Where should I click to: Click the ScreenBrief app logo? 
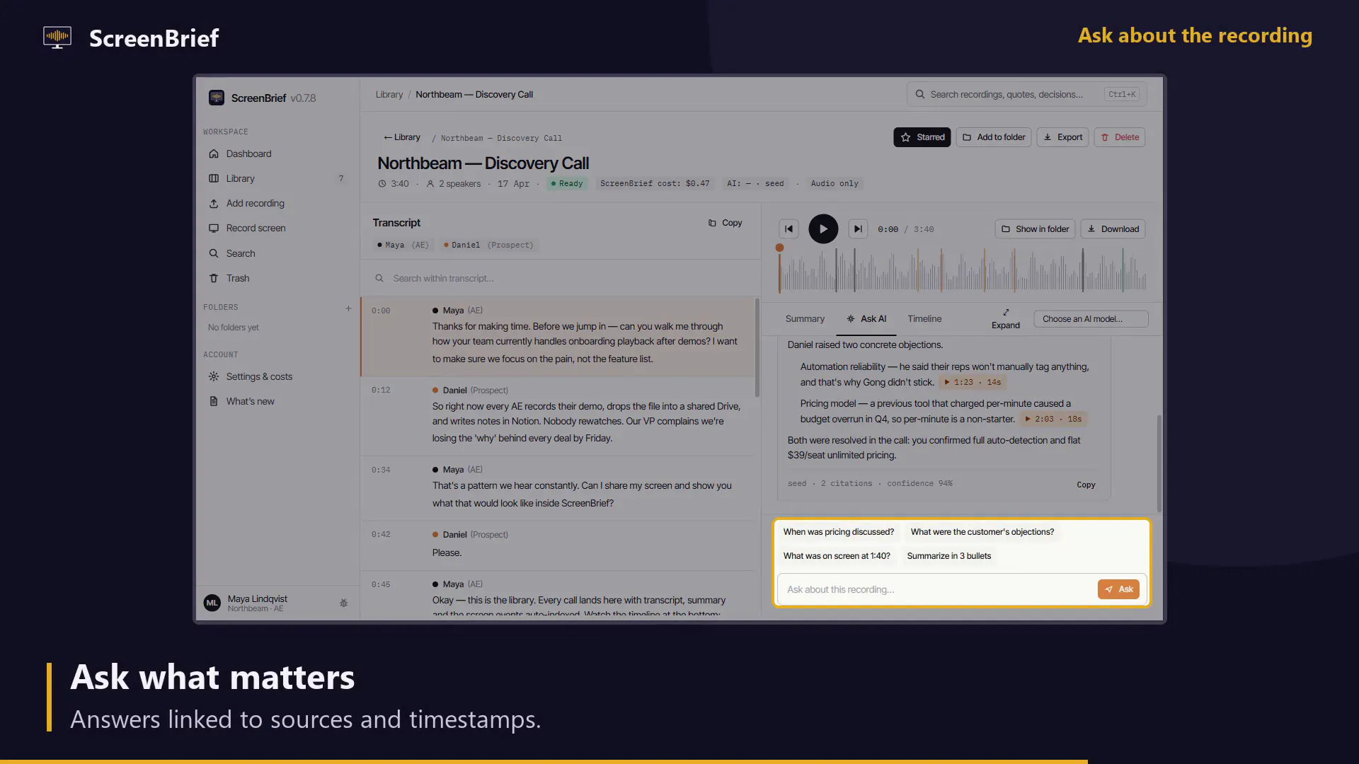(x=217, y=98)
